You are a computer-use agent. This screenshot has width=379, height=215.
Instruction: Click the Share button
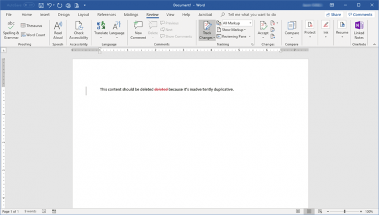(333, 15)
